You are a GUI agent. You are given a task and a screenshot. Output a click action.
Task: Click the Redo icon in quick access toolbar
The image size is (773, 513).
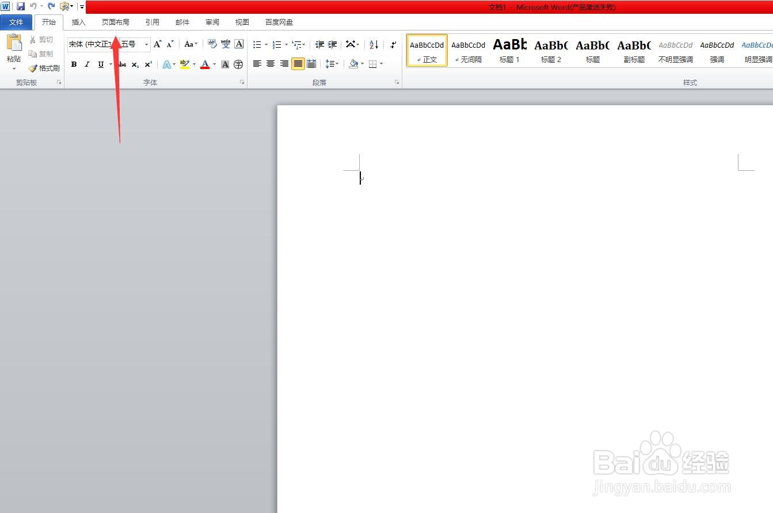[x=51, y=6]
